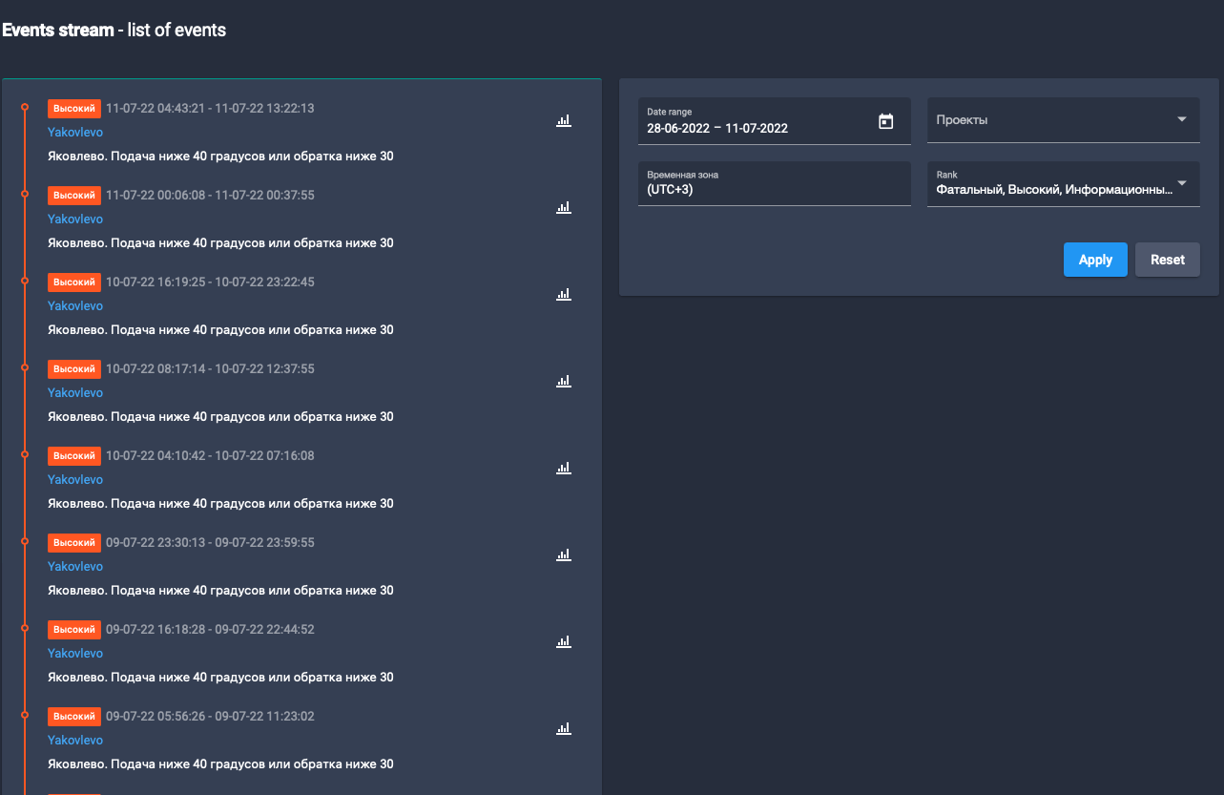Click Высокий badge on 11-07-22 00:06:08 event
This screenshot has height=795, width=1224.
coord(74,196)
